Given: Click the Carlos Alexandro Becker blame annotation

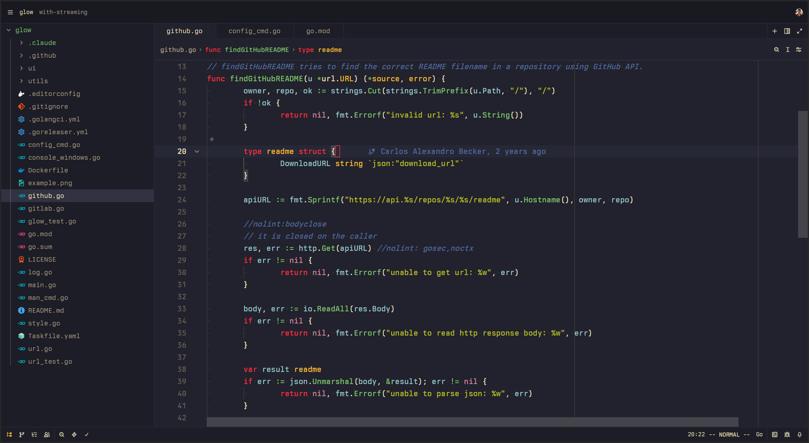Looking at the screenshot, I should [457, 151].
